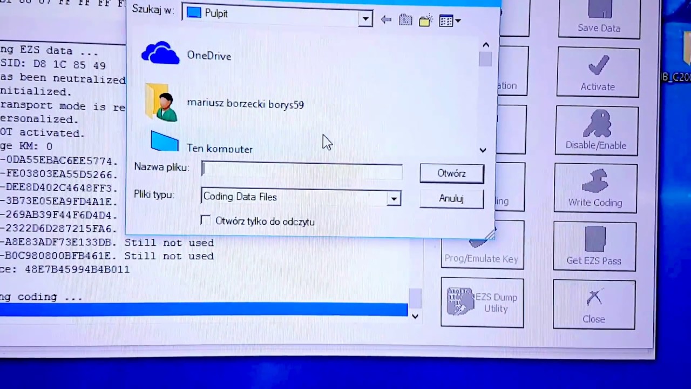Click the log text 'ge KM: 0'
Screen dimensions: 691x389
26,146
